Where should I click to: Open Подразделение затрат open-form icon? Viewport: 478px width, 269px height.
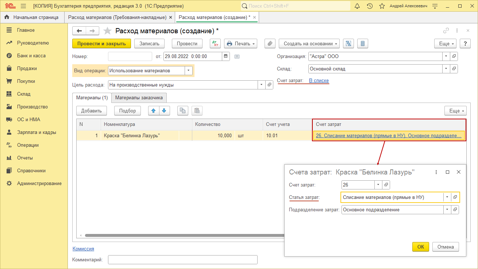(455, 210)
